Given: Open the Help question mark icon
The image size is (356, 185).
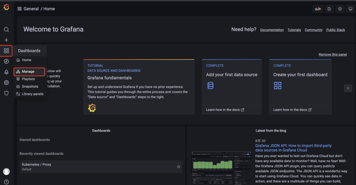Looking at the screenshot, I should [6, 182].
